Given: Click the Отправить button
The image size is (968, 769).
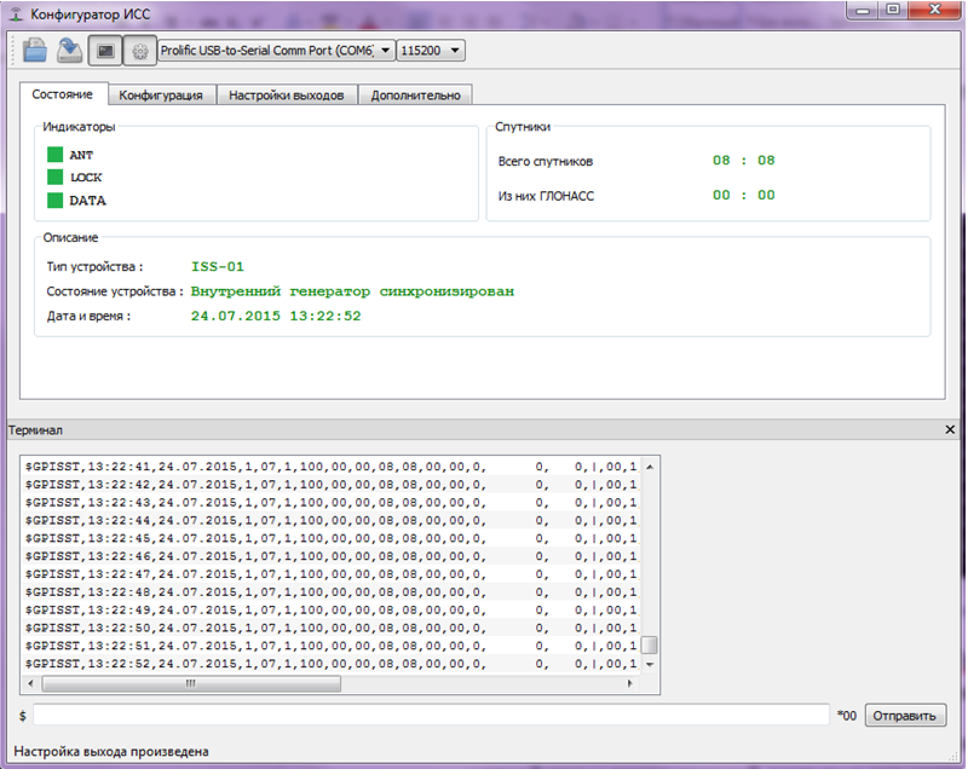Looking at the screenshot, I should [905, 716].
